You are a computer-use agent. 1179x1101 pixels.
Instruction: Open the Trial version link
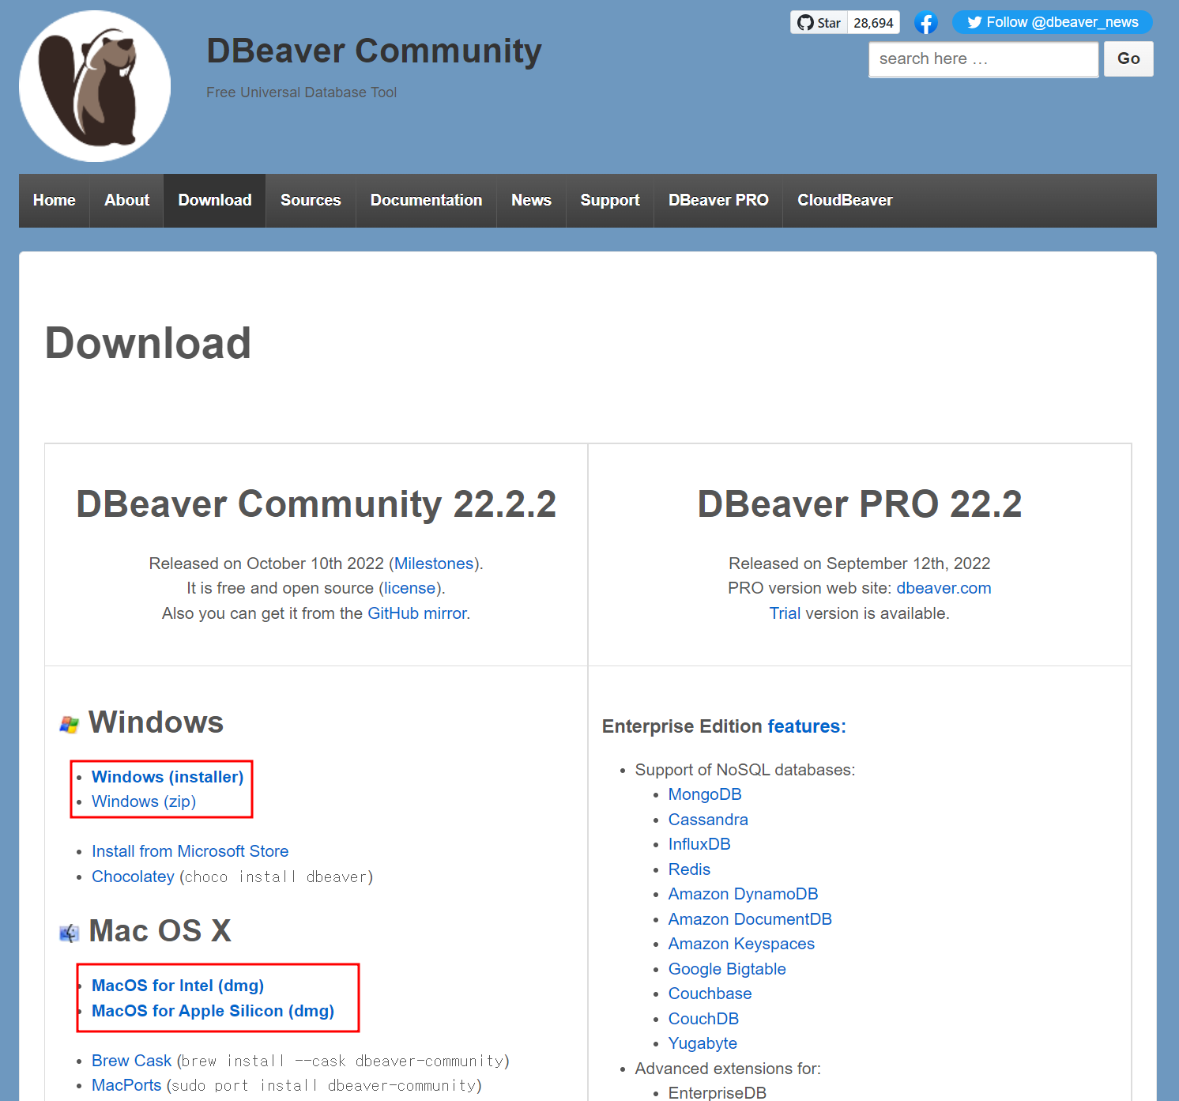click(x=785, y=613)
